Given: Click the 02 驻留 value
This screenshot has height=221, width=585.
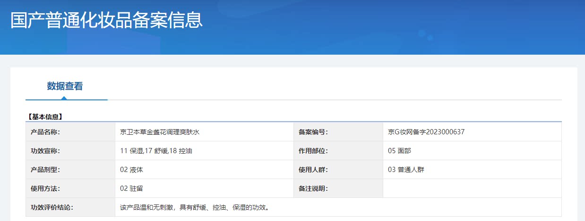Looking at the screenshot, I should click(131, 188).
